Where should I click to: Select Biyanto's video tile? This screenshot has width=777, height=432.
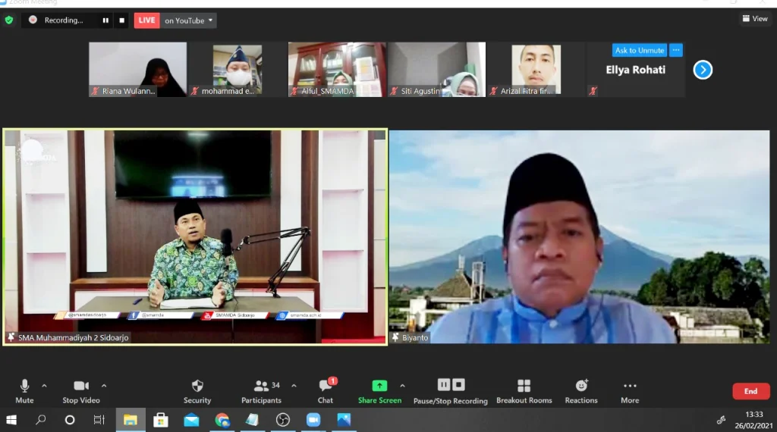pos(579,237)
